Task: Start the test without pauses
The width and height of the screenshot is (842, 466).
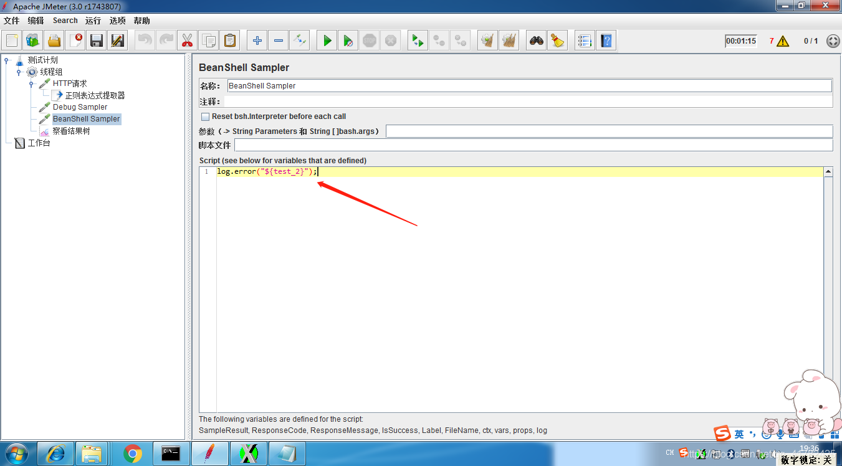Action: click(348, 41)
